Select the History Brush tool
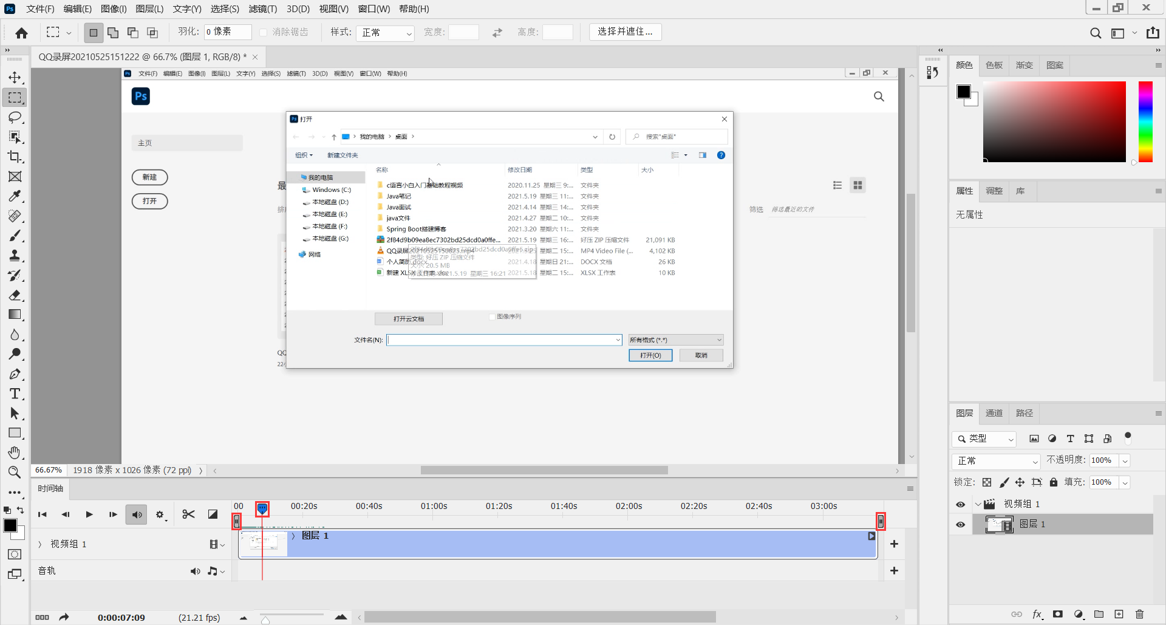This screenshot has width=1166, height=625. tap(15, 275)
